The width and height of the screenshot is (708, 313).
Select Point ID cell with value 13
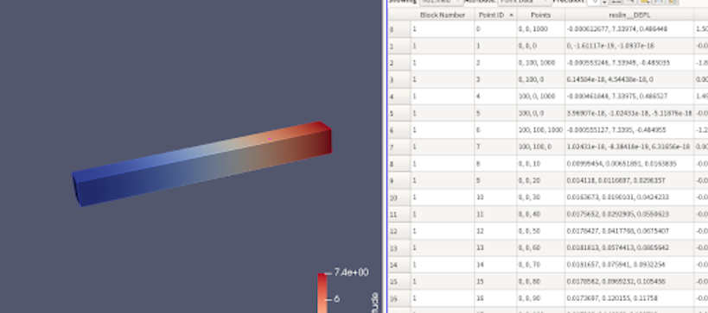point(495,247)
